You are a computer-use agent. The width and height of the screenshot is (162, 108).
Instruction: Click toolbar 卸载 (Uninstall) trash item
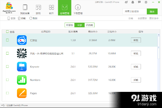tap(22, 18)
